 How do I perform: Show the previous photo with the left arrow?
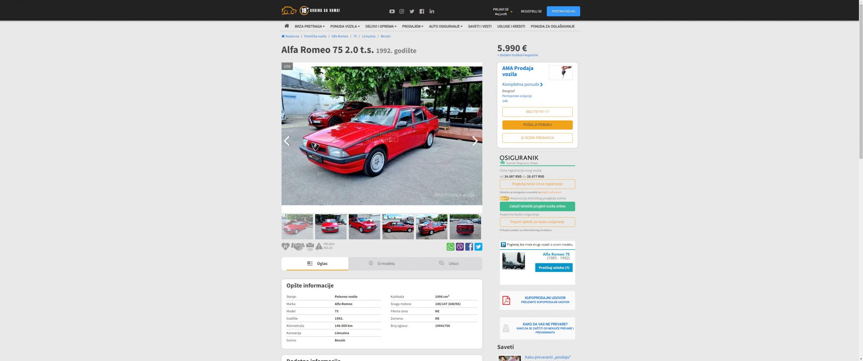point(287,141)
